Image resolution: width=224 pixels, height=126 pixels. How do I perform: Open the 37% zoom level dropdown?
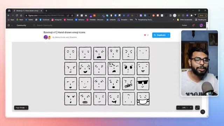click(x=185, y=108)
